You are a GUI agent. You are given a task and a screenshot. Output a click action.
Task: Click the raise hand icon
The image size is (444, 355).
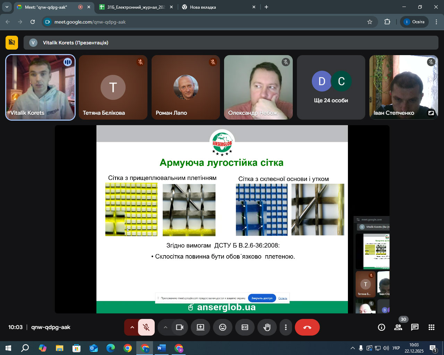point(267,327)
